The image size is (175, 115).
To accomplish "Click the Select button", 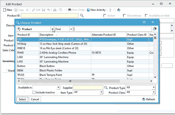I will tap(22, 99).
